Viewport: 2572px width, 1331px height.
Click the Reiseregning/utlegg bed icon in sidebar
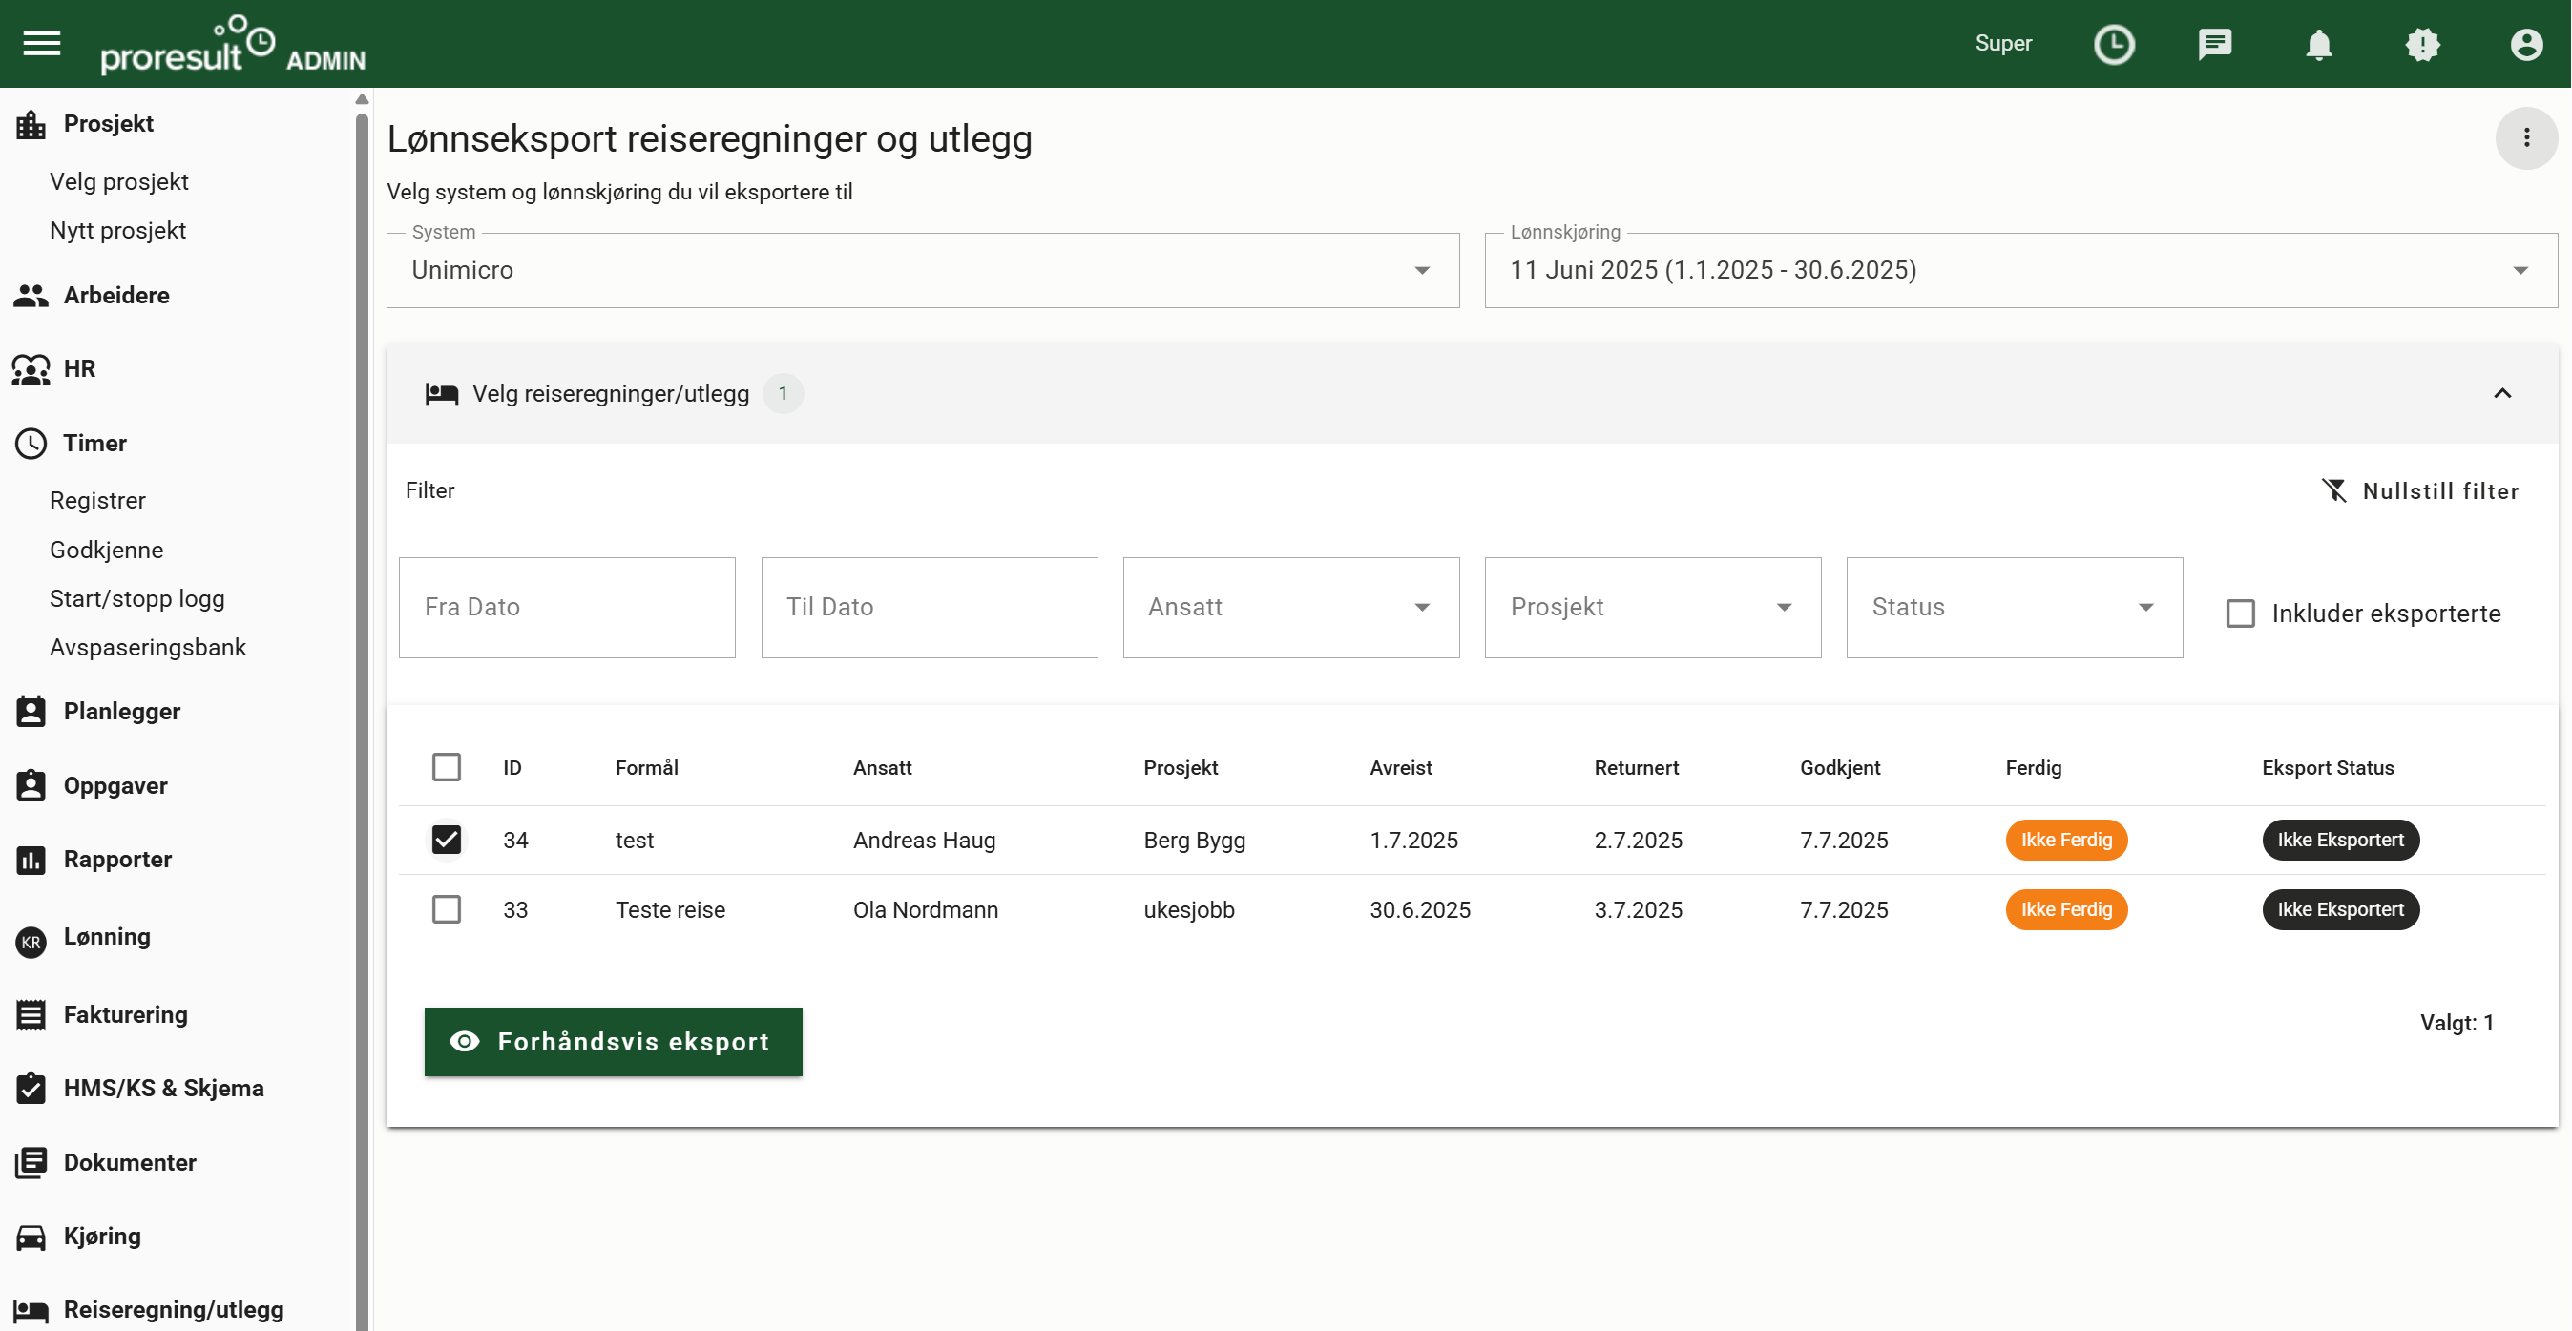pyautogui.click(x=31, y=1310)
